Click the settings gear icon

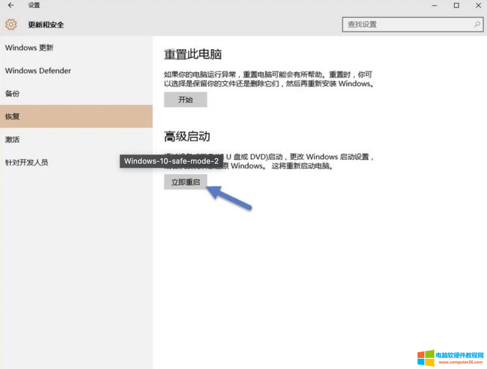[11, 25]
